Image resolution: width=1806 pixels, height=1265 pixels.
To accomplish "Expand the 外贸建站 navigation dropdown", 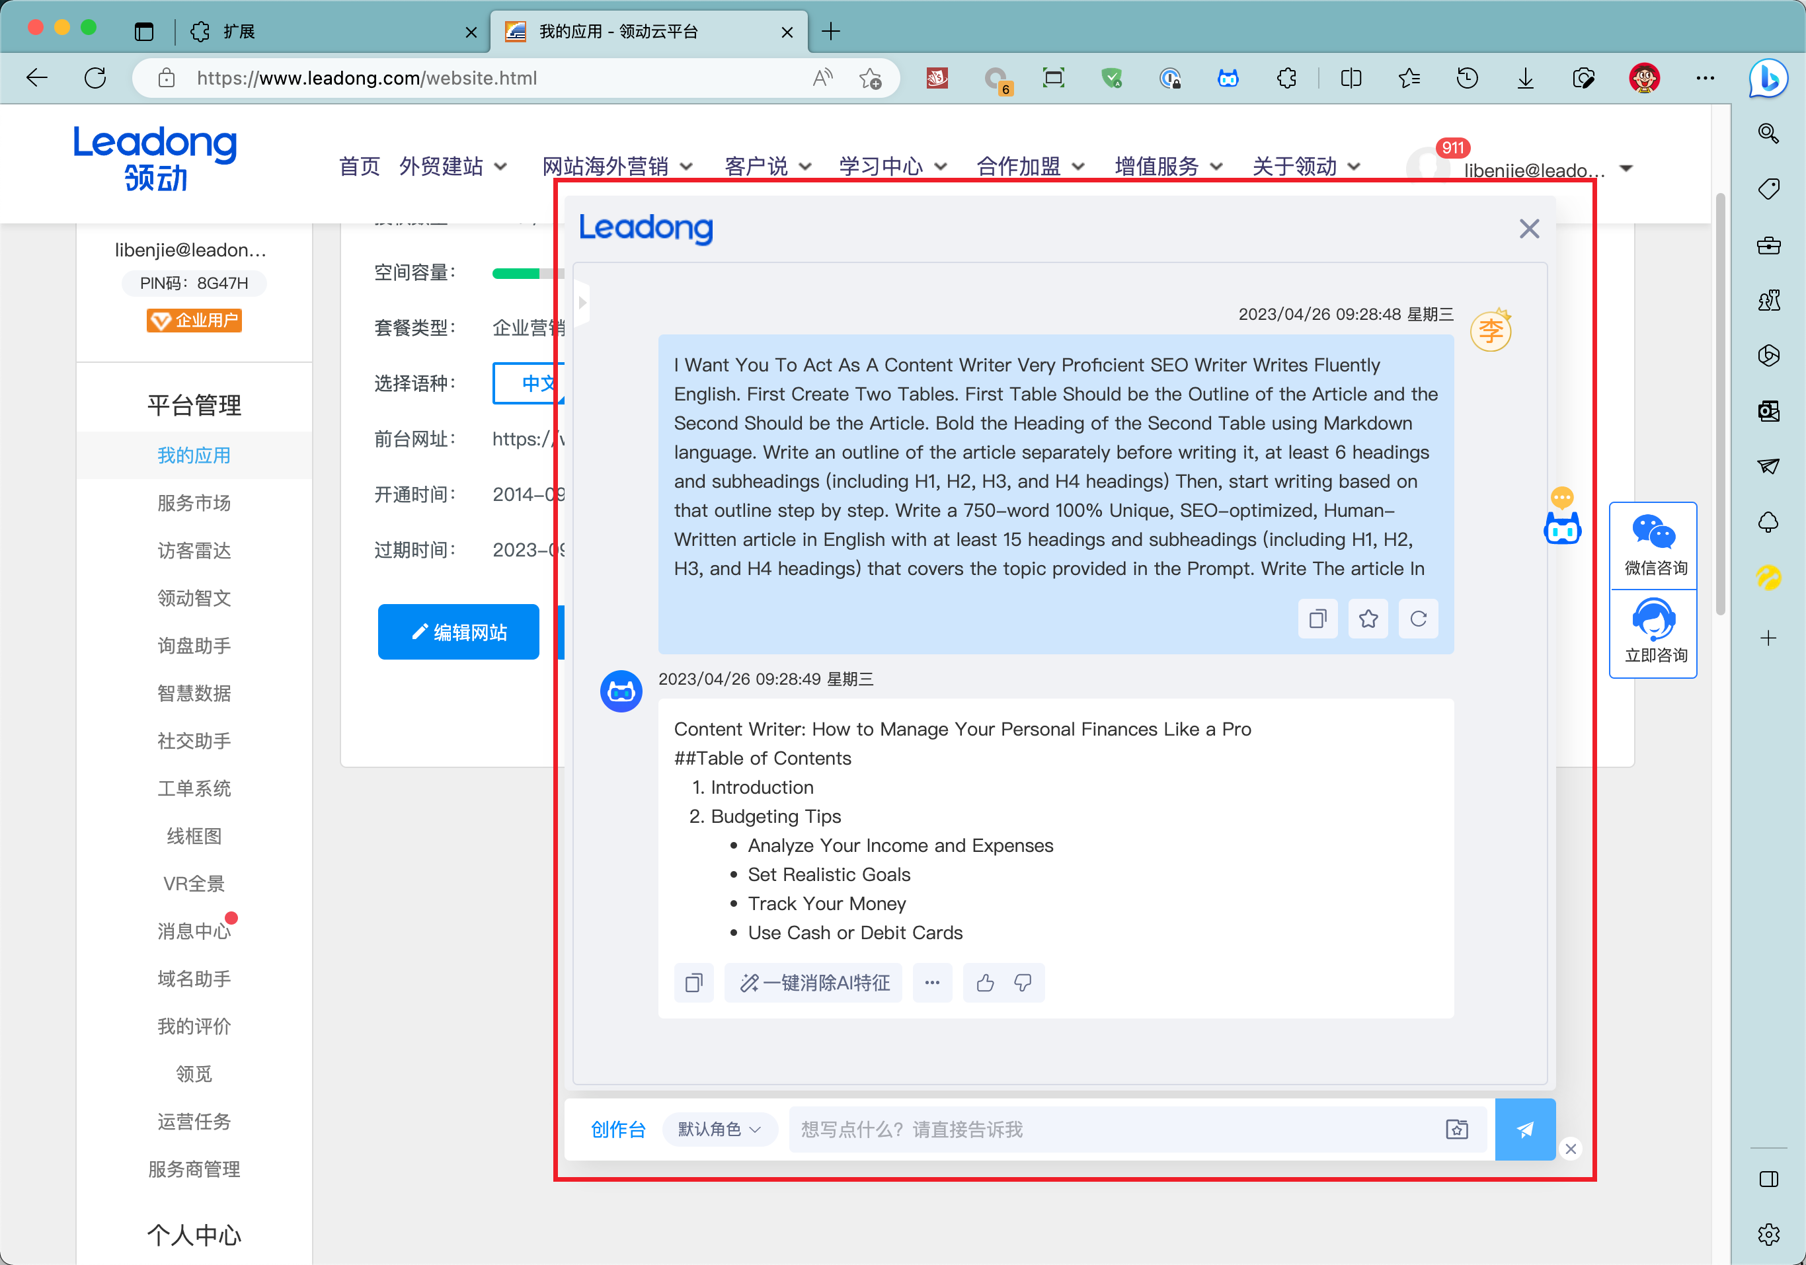I will point(452,166).
